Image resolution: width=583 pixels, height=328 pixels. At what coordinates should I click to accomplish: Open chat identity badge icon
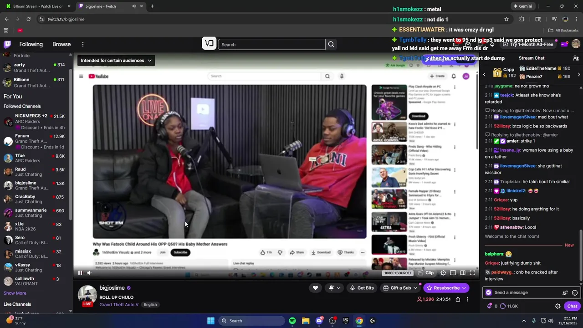tap(489, 292)
